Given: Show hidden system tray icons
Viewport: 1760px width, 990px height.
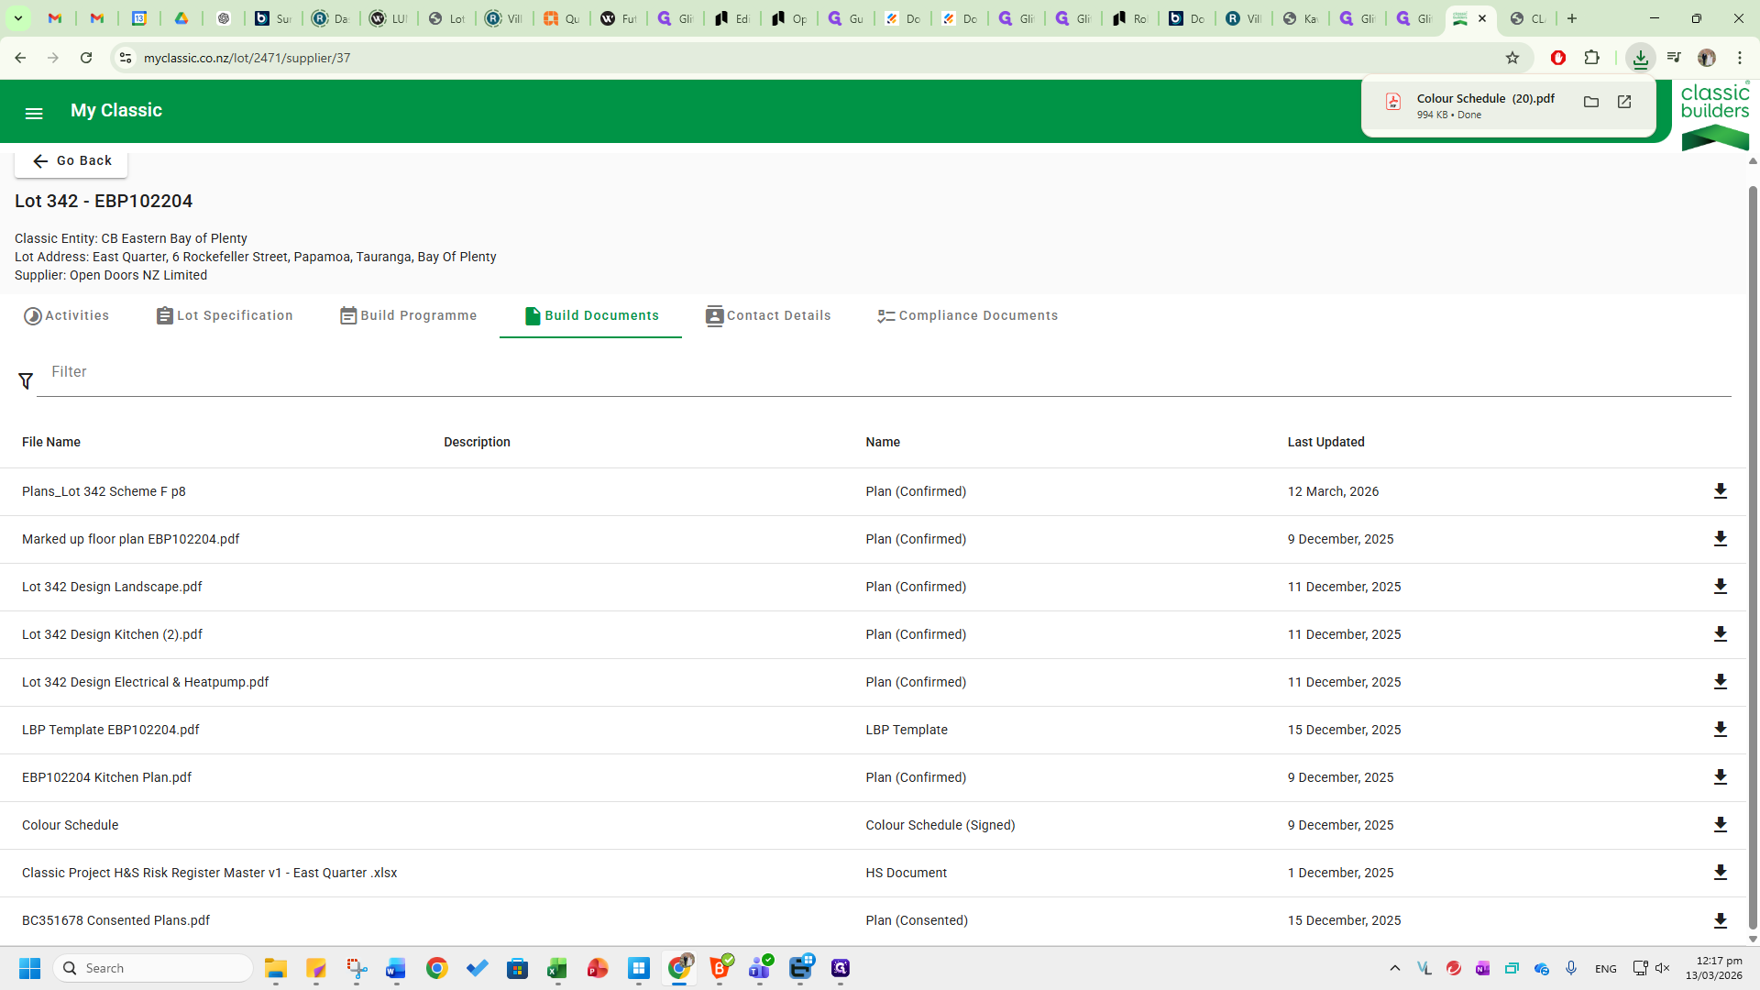Looking at the screenshot, I should point(1394,968).
